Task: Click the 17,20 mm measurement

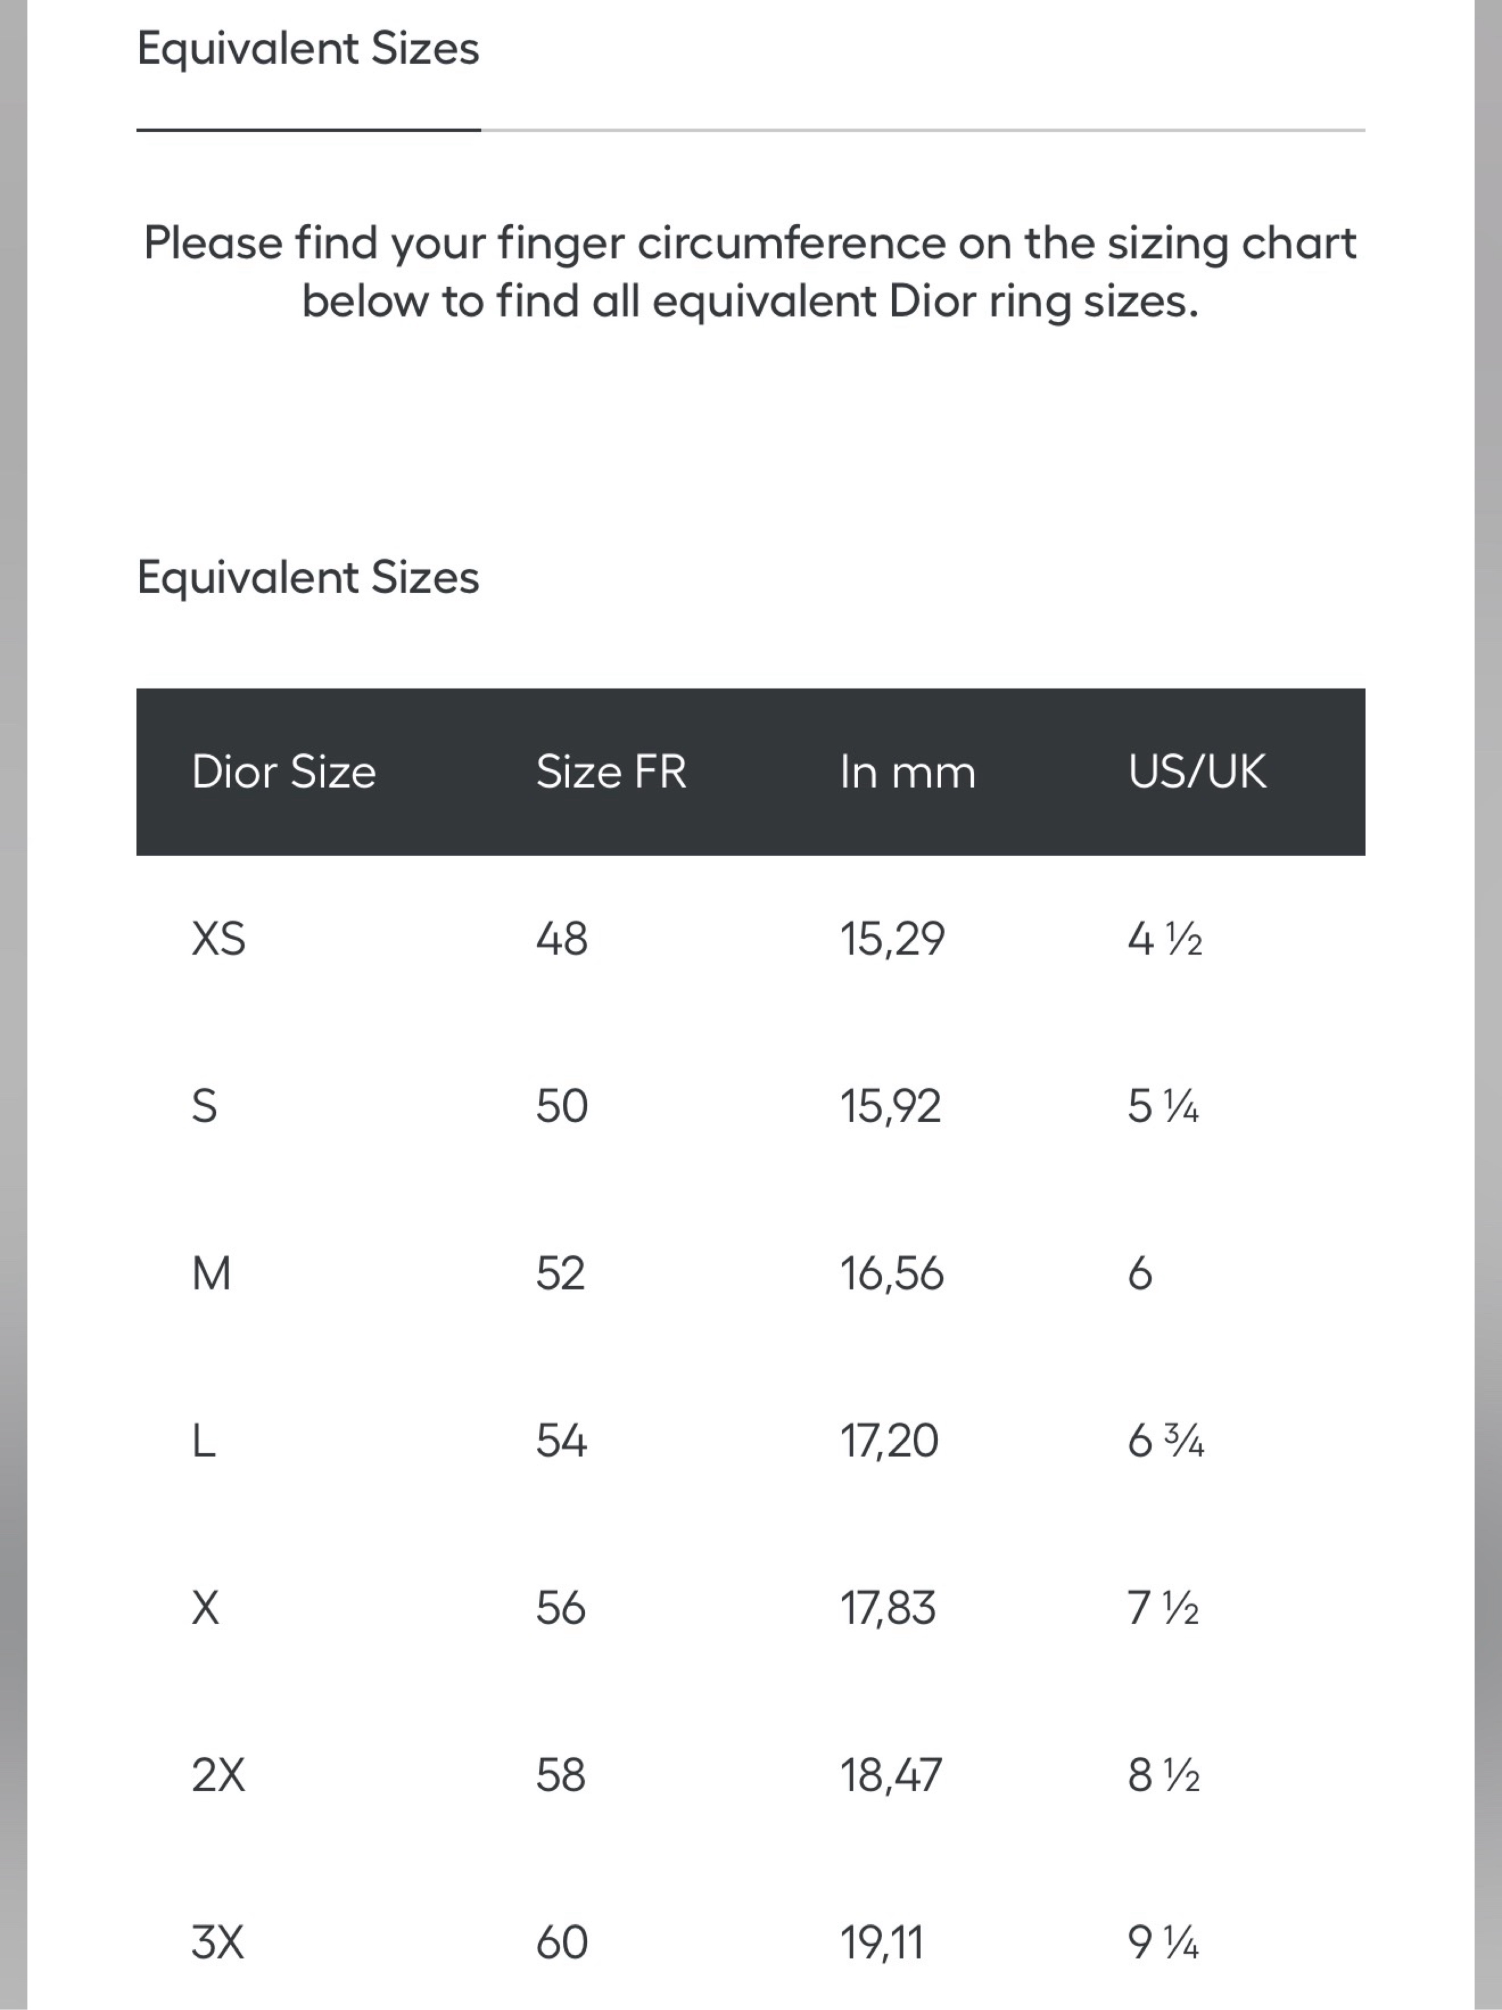Action: pyautogui.click(x=889, y=1440)
